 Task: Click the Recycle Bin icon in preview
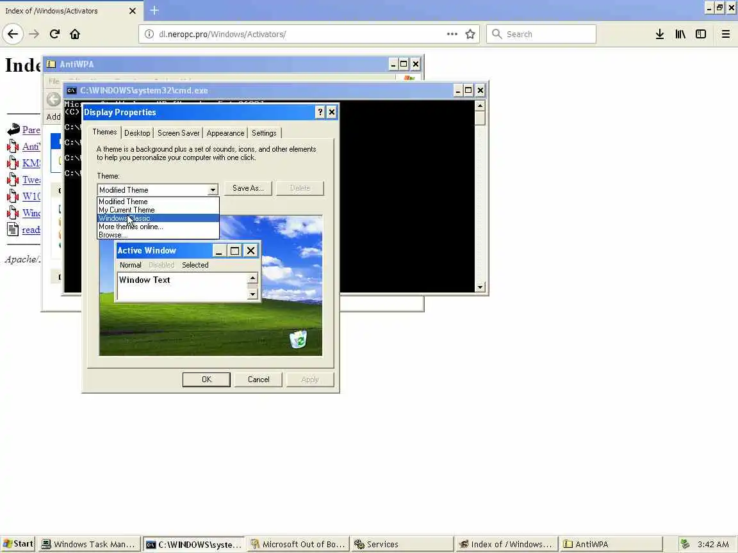298,339
